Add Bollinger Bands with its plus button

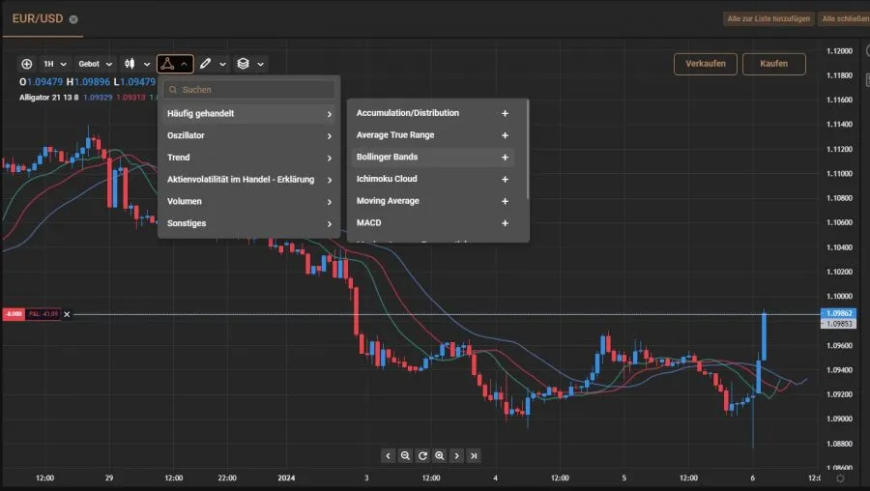505,158
